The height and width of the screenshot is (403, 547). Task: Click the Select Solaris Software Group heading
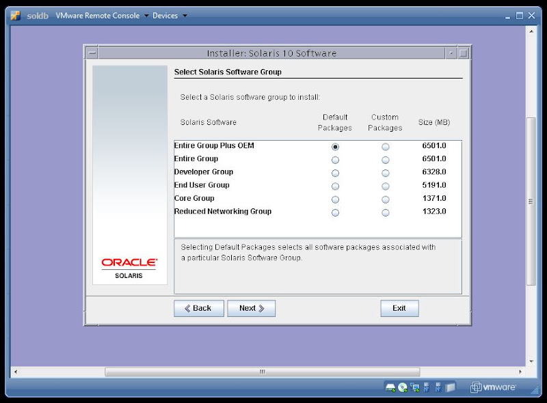(x=228, y=72)
